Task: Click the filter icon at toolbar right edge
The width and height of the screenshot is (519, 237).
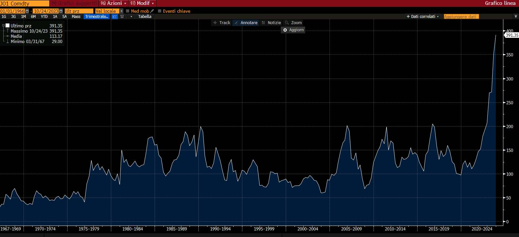Action: coord(516,17)
